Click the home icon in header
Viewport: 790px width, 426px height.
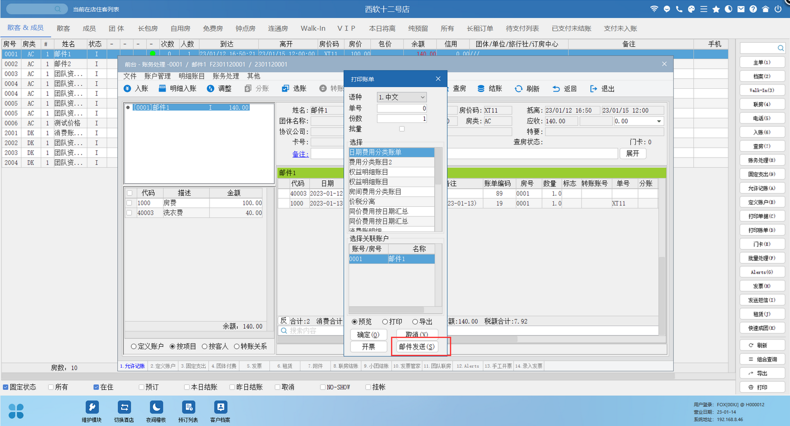(765, 9)
